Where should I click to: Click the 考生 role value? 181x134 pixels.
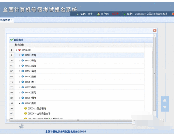pos(90,14)
